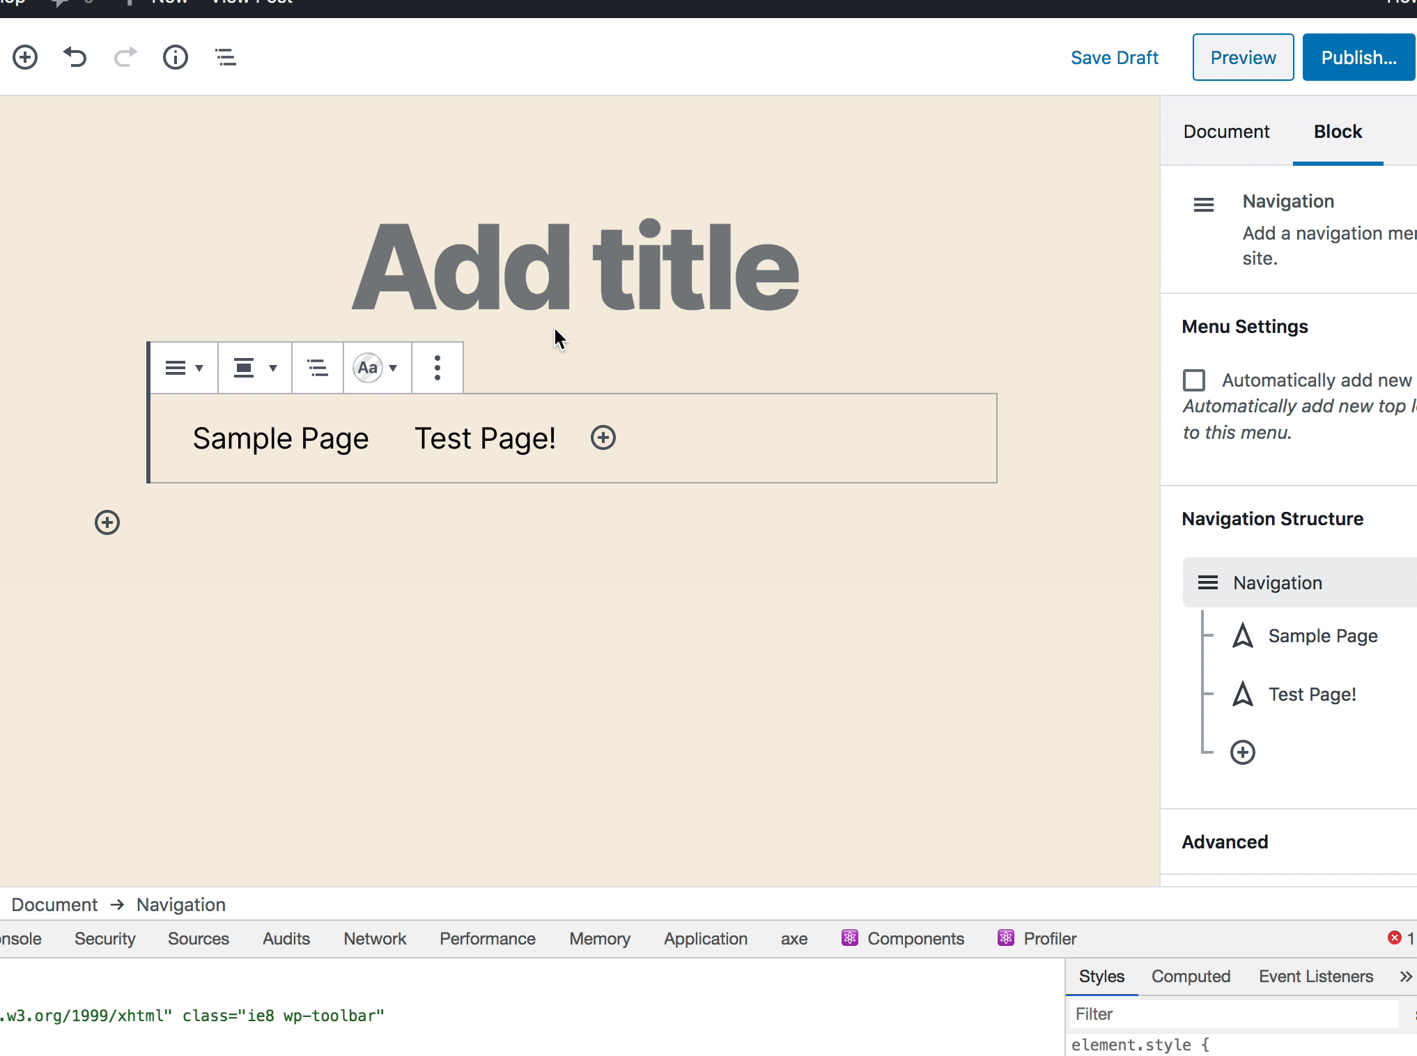1417x1056 pixels.
Task: Open more options via three-dot icon on block toolbar
Action: coord(438,367)
